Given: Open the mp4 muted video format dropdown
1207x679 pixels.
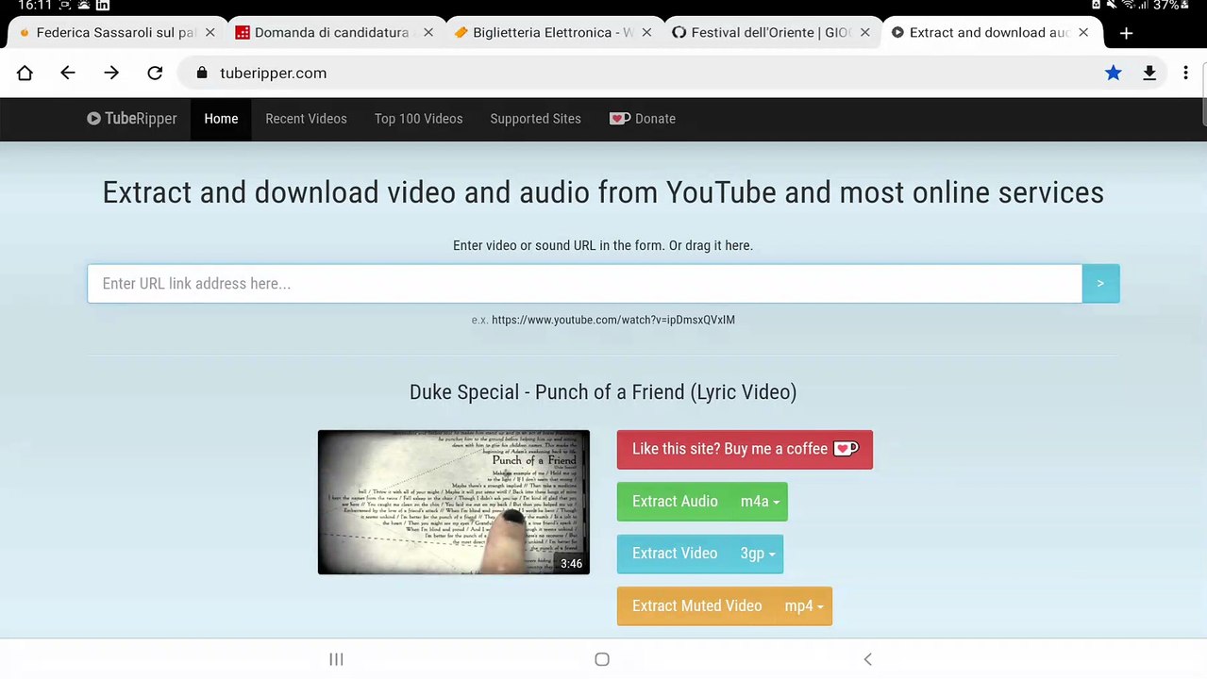Looking at the screenshot, I should [804, 606].
